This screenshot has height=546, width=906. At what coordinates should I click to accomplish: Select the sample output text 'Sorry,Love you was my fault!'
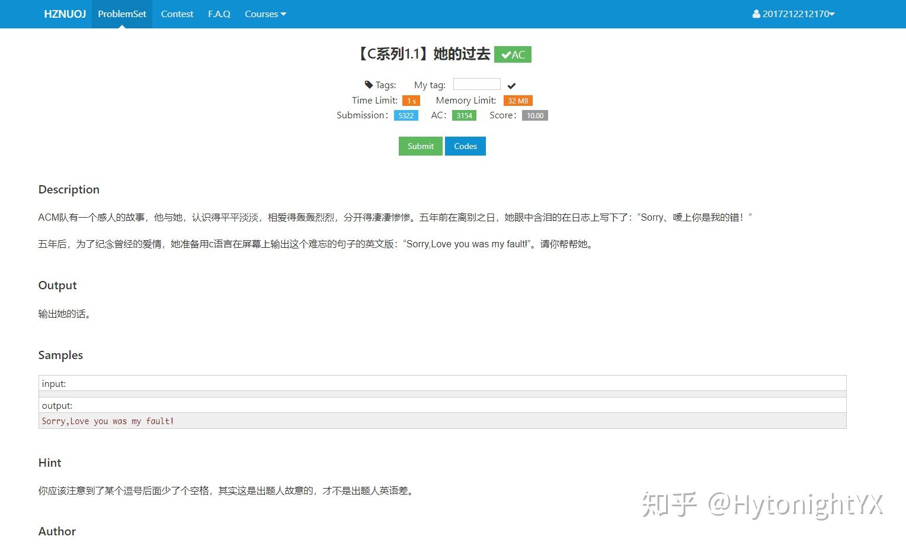tap(108, 421)
